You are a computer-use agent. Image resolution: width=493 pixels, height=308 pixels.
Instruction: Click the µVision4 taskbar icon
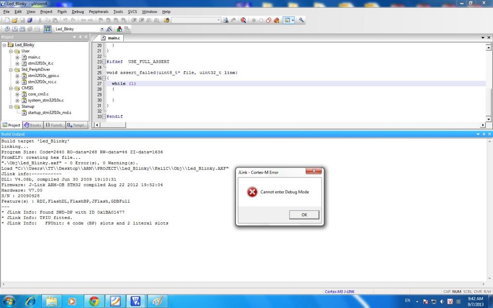(135, 301)
